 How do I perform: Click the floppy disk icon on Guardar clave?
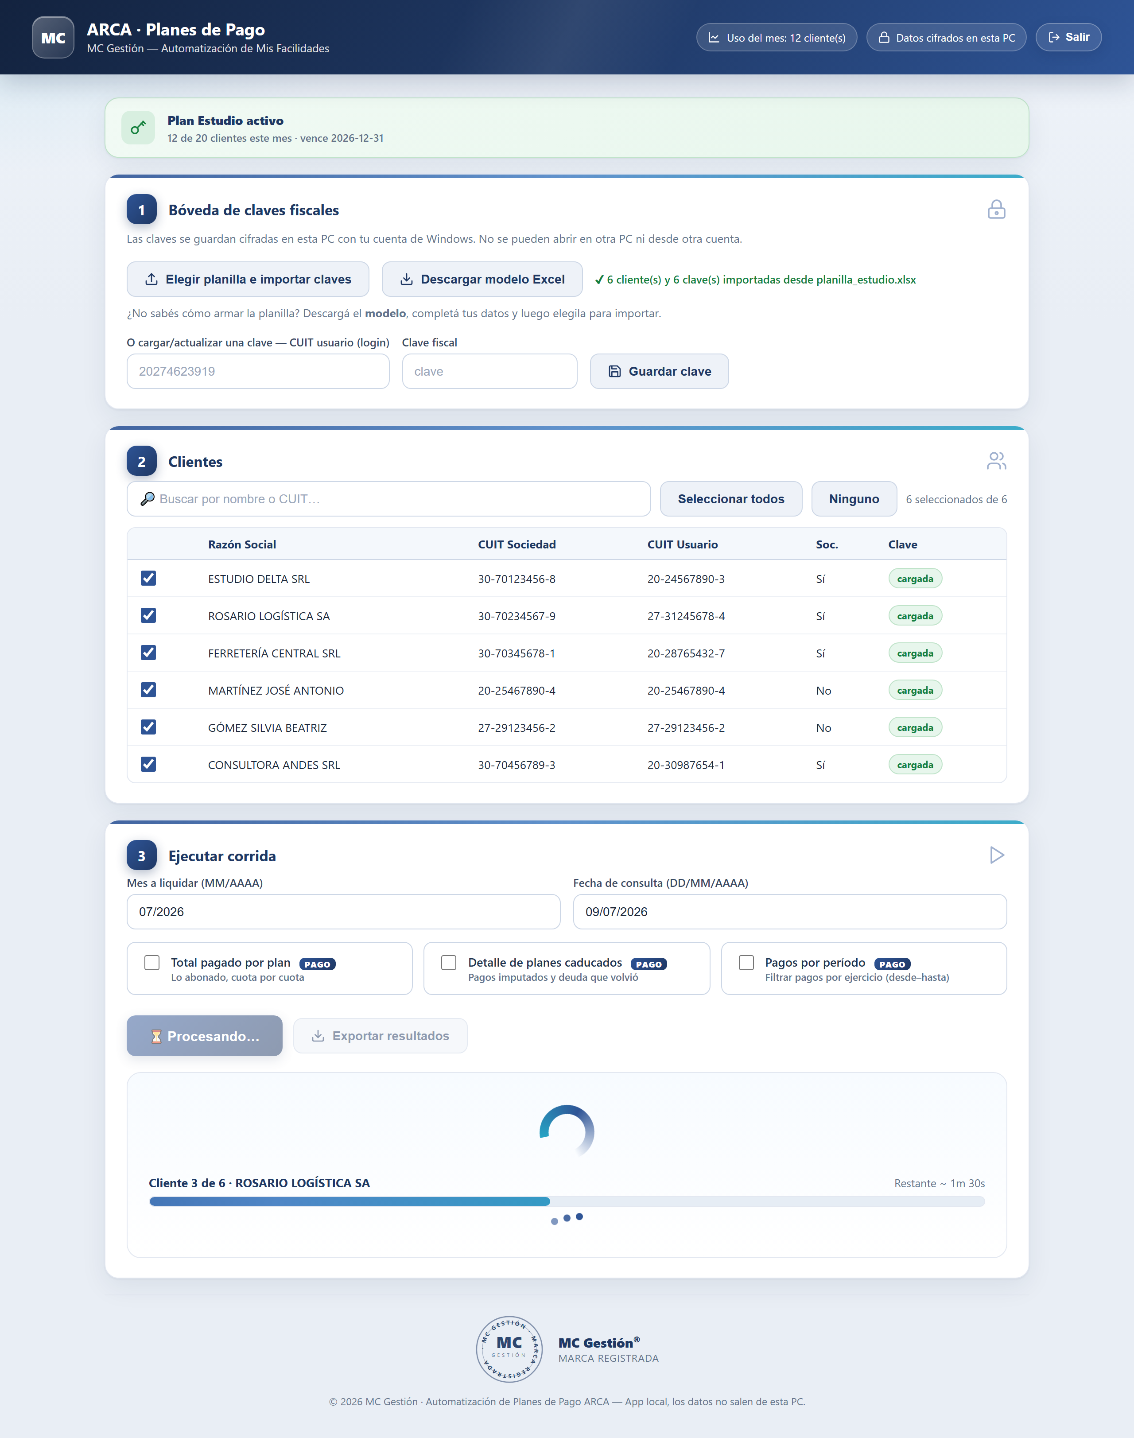click(x=615, y=372)
